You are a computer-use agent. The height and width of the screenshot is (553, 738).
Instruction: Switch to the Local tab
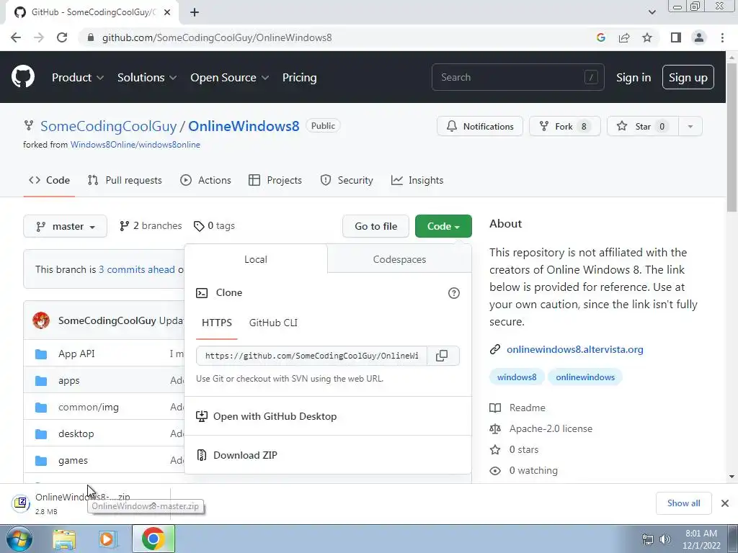[256, 259]
